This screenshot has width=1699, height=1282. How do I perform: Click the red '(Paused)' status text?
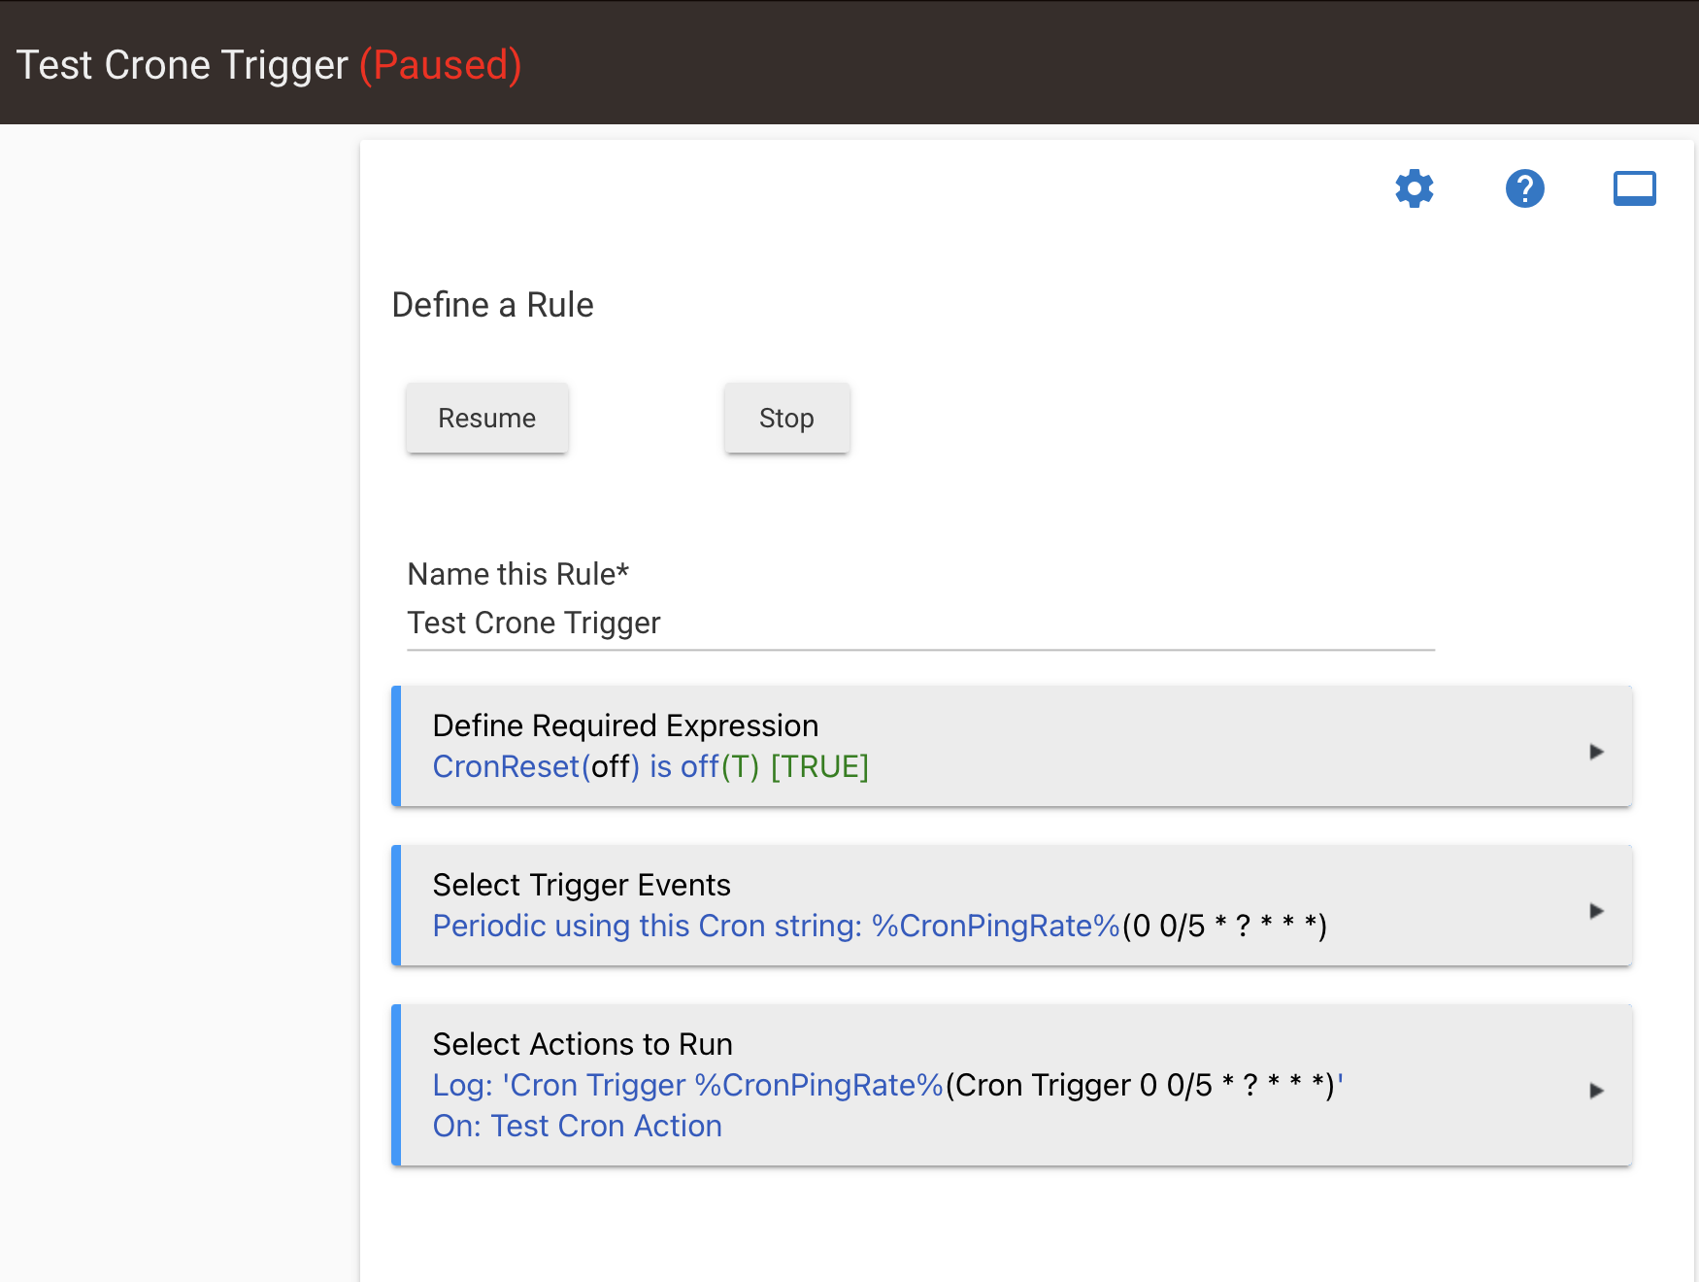pyautogui.click(x=440, y=65)
